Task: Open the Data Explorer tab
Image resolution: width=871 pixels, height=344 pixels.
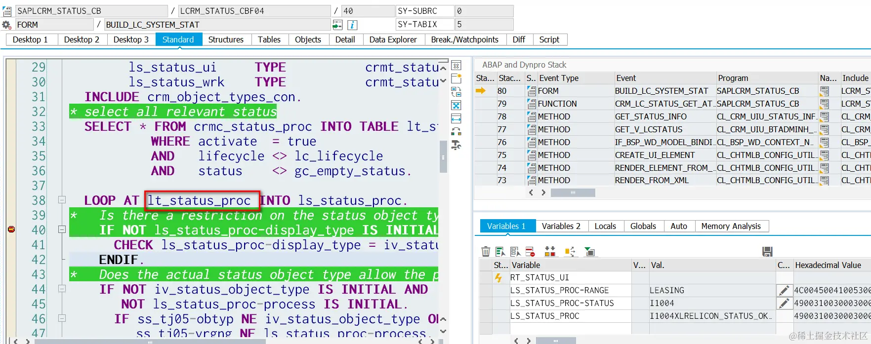Action: click(393, 39)
